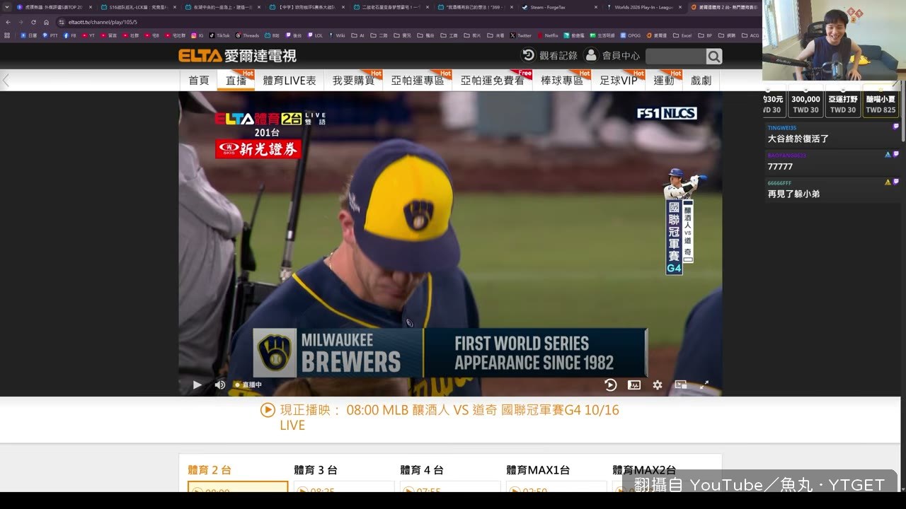Open the 我要購買 tab
The width and height of the screenshot is (906, 509).
point(354,81)
